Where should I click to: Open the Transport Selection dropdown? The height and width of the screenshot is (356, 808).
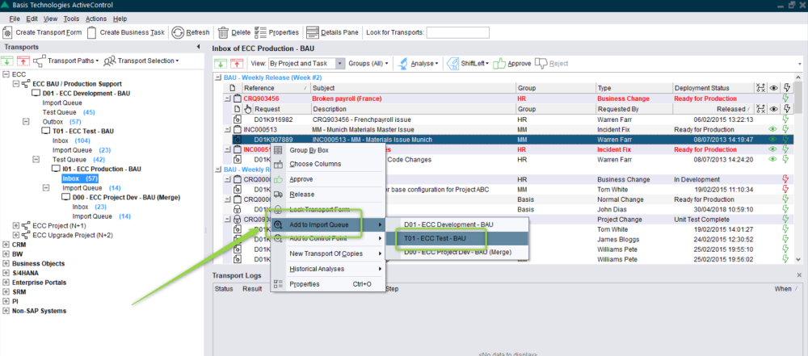(x=141, y=61)
